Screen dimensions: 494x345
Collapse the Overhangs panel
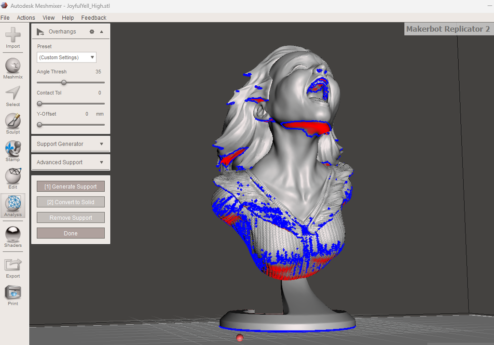click(101, 31)
